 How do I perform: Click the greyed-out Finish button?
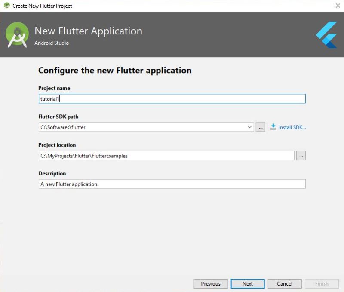(322, 284)
